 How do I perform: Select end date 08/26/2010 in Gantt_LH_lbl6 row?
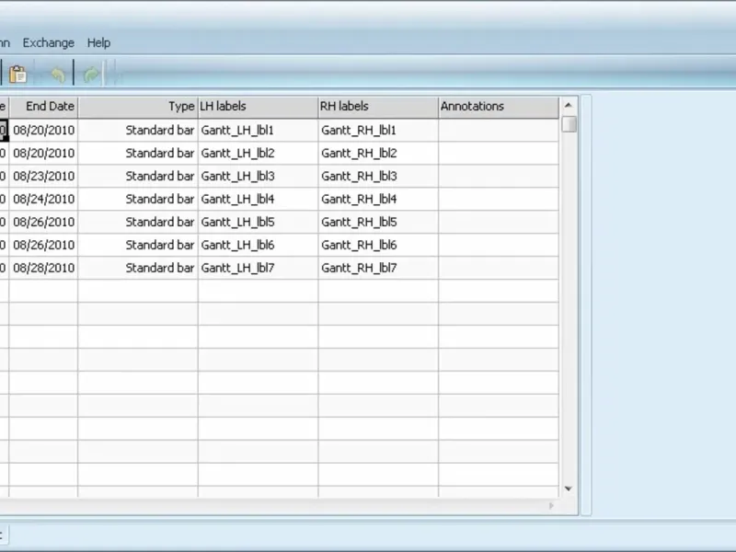pos(43,245)
